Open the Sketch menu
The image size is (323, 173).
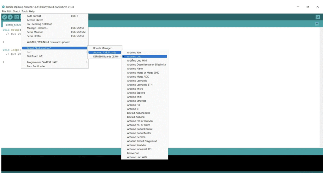pos(16,11)
